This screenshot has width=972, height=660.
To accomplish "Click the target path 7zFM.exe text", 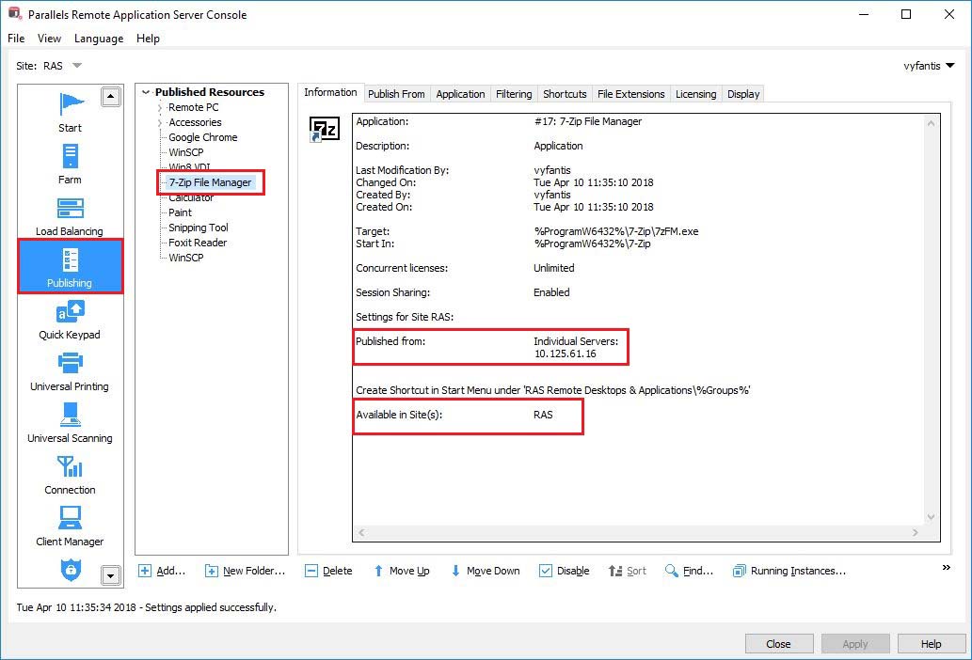I will pyautogui.click(x=616, y=231).
